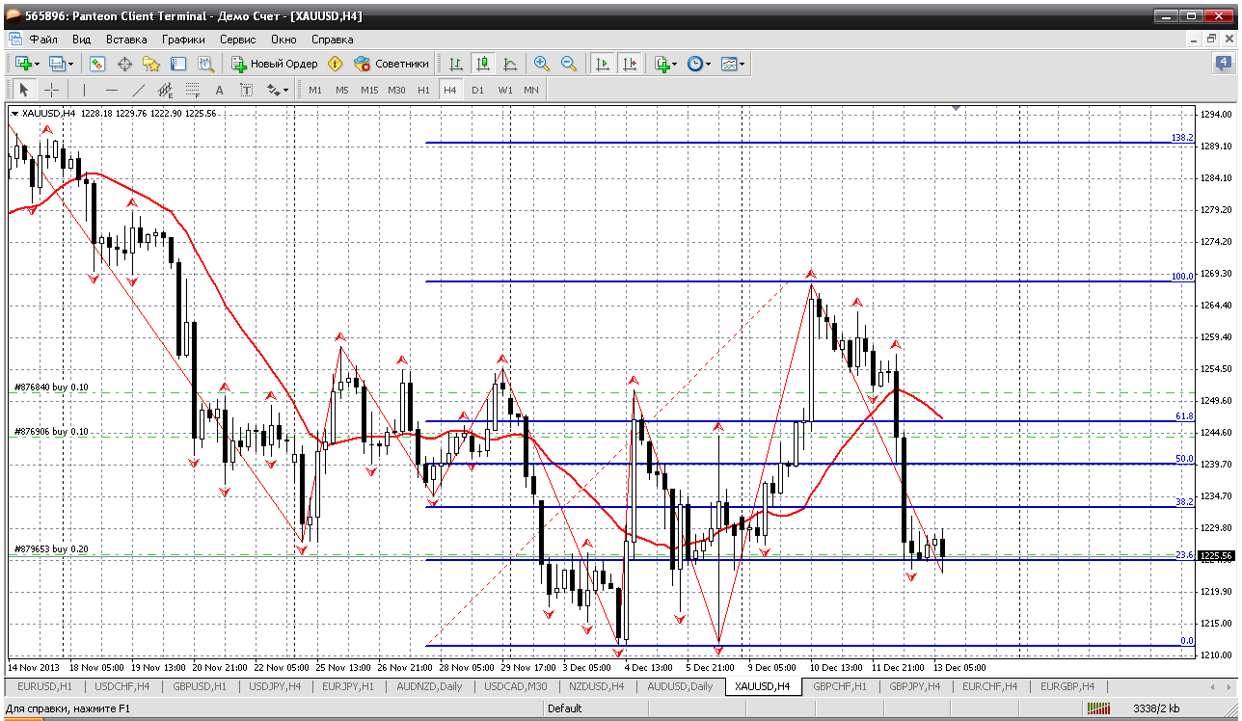Click the Panteon terminal title bar icon

point(13,15)
